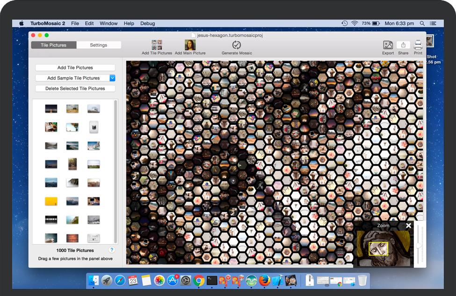Screen dimensions: 456x296
Task: Open the File menu
Action: click(75, 23)
